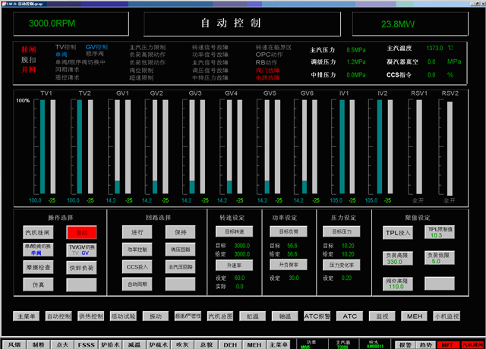
Task: Open the ATC报警 page
Action: point(317,316)
